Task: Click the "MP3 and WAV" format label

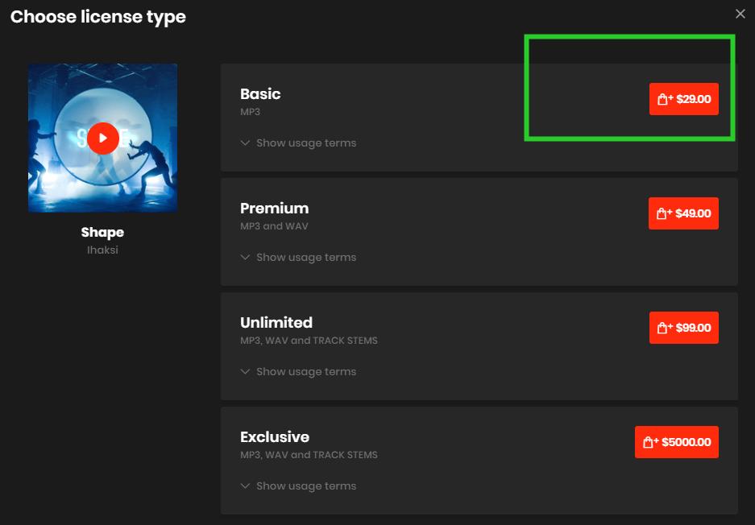Action: pos(274,226)
